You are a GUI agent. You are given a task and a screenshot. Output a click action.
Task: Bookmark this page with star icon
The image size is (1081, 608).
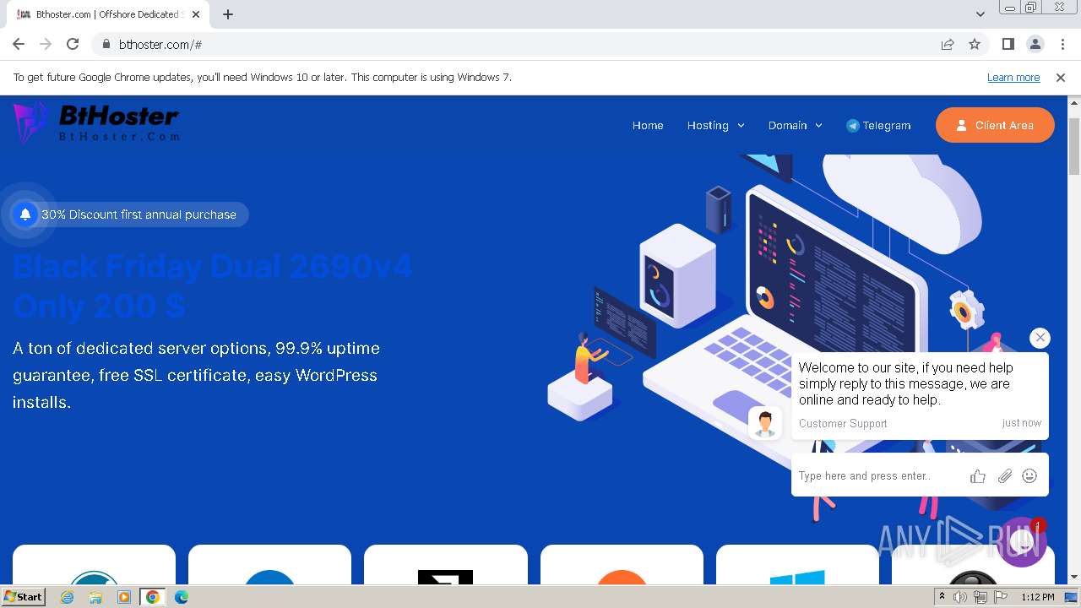tap(975, 44)
